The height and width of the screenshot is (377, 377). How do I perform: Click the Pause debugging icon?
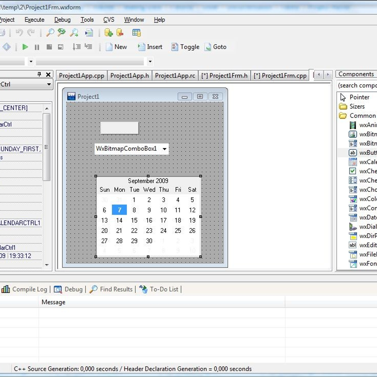click(37, 47)
